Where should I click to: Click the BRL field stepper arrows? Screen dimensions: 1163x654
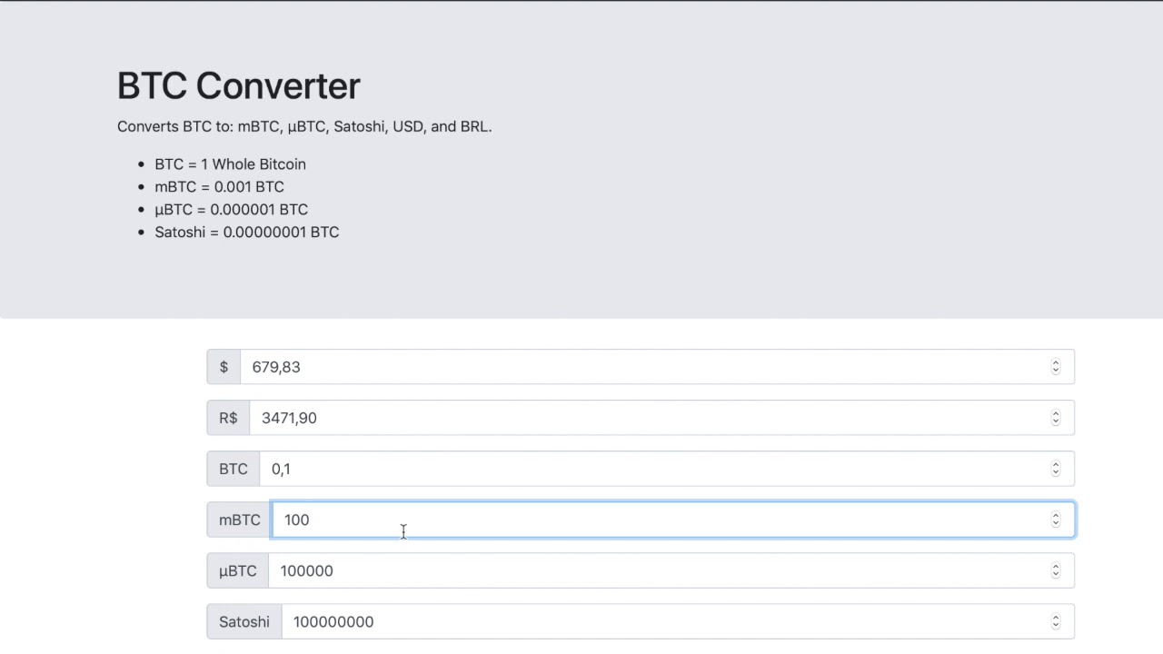[x=1056, y=418]
